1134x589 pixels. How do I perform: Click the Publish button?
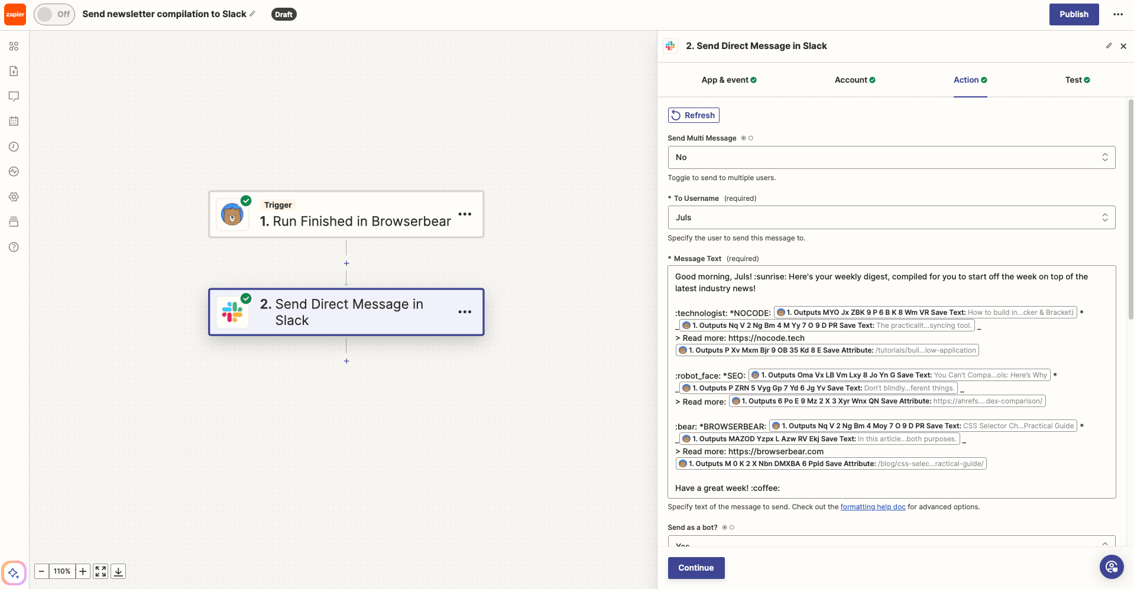pyautogui.click(x=1073, y=14)
